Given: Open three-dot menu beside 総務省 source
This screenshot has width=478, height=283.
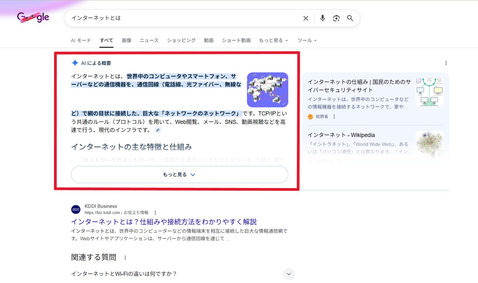Looking at the screenshot, I should tap(334, 117).
